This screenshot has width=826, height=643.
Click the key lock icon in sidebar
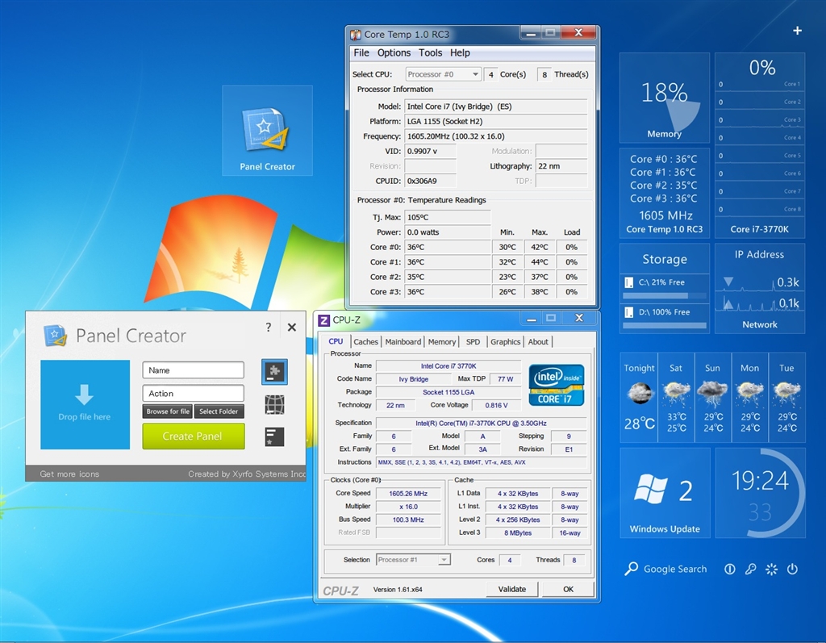click(x=750, y=569)
